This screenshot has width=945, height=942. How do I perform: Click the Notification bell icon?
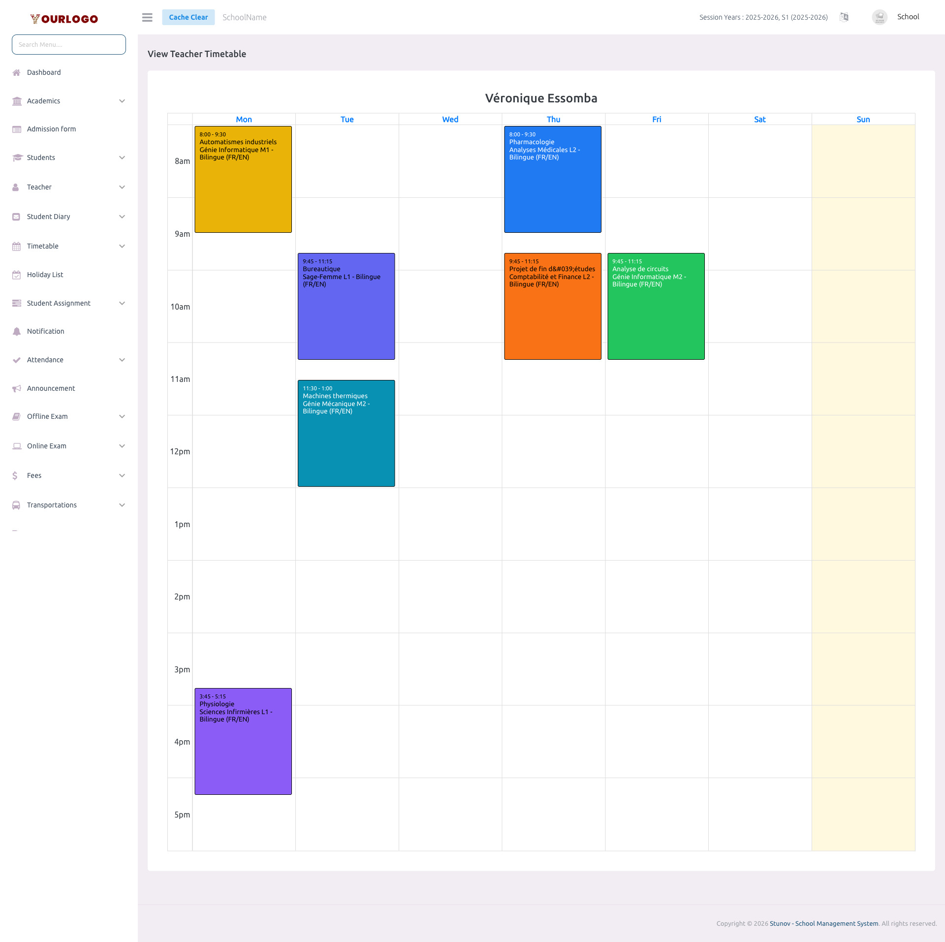point(16,331)
